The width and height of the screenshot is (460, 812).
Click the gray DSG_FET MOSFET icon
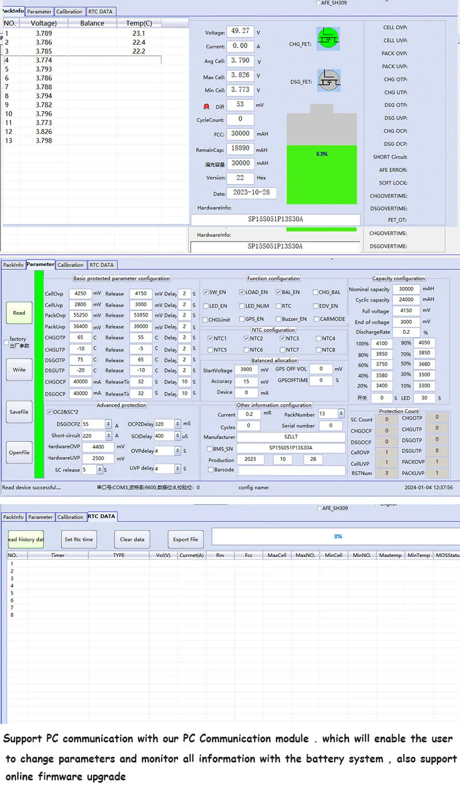point(328,79)
